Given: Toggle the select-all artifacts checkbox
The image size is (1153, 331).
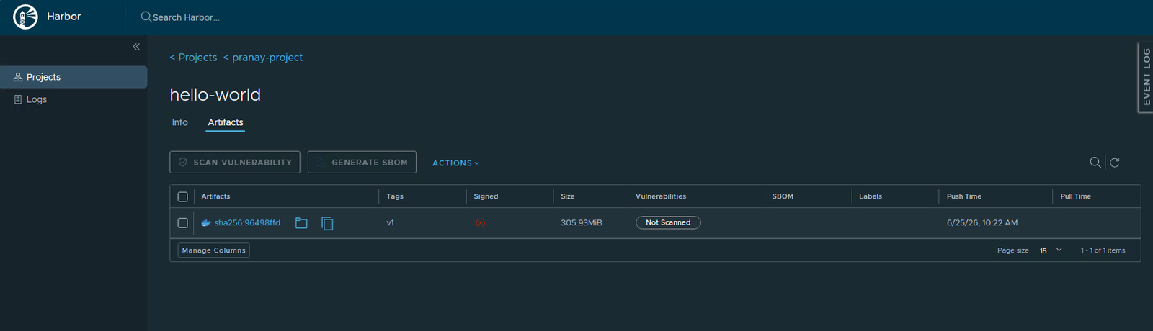Looking at the screenshot, I should tap(182, 196).
